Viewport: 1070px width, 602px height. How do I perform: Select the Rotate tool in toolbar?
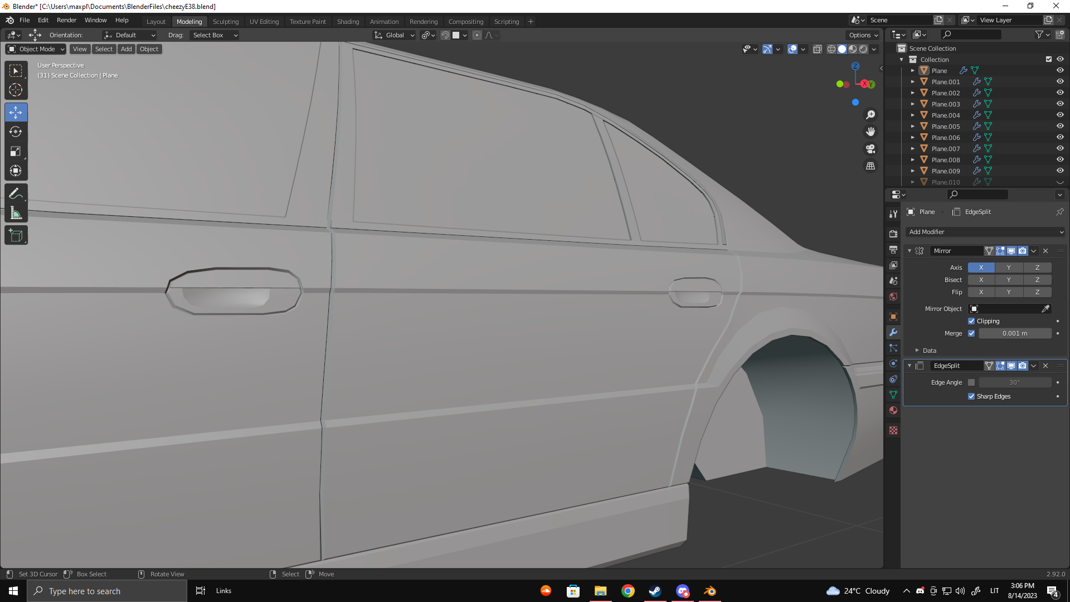click(x=16, y=132)
